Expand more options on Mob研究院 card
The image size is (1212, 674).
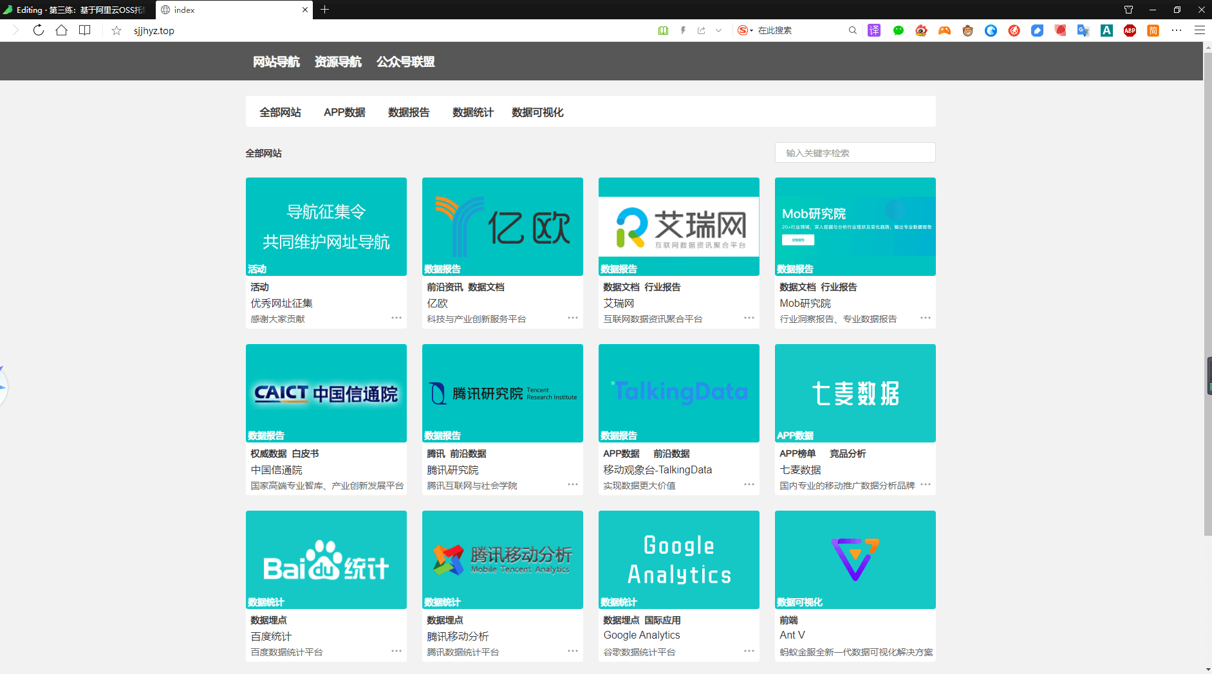[926, 318]
